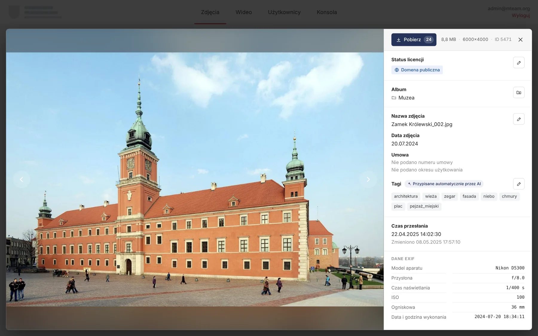Click the architektura tag
The width and height of the screenshot is (538, 336).
tap(406, 196)
